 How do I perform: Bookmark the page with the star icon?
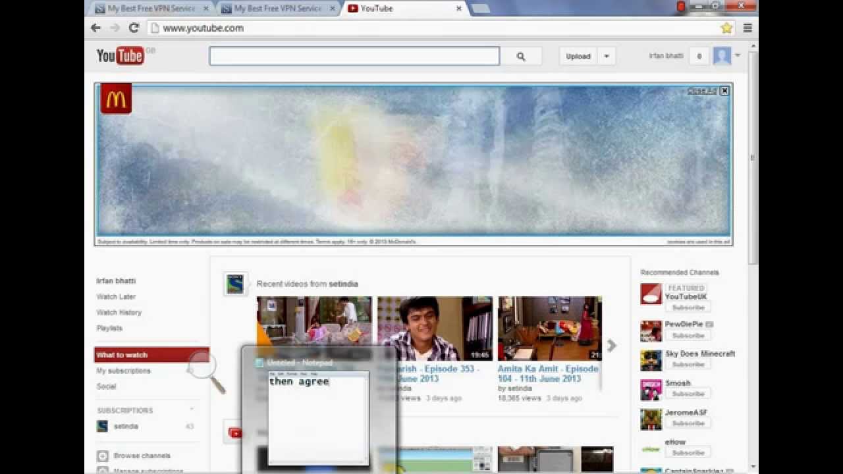click(x=726, y=28)
